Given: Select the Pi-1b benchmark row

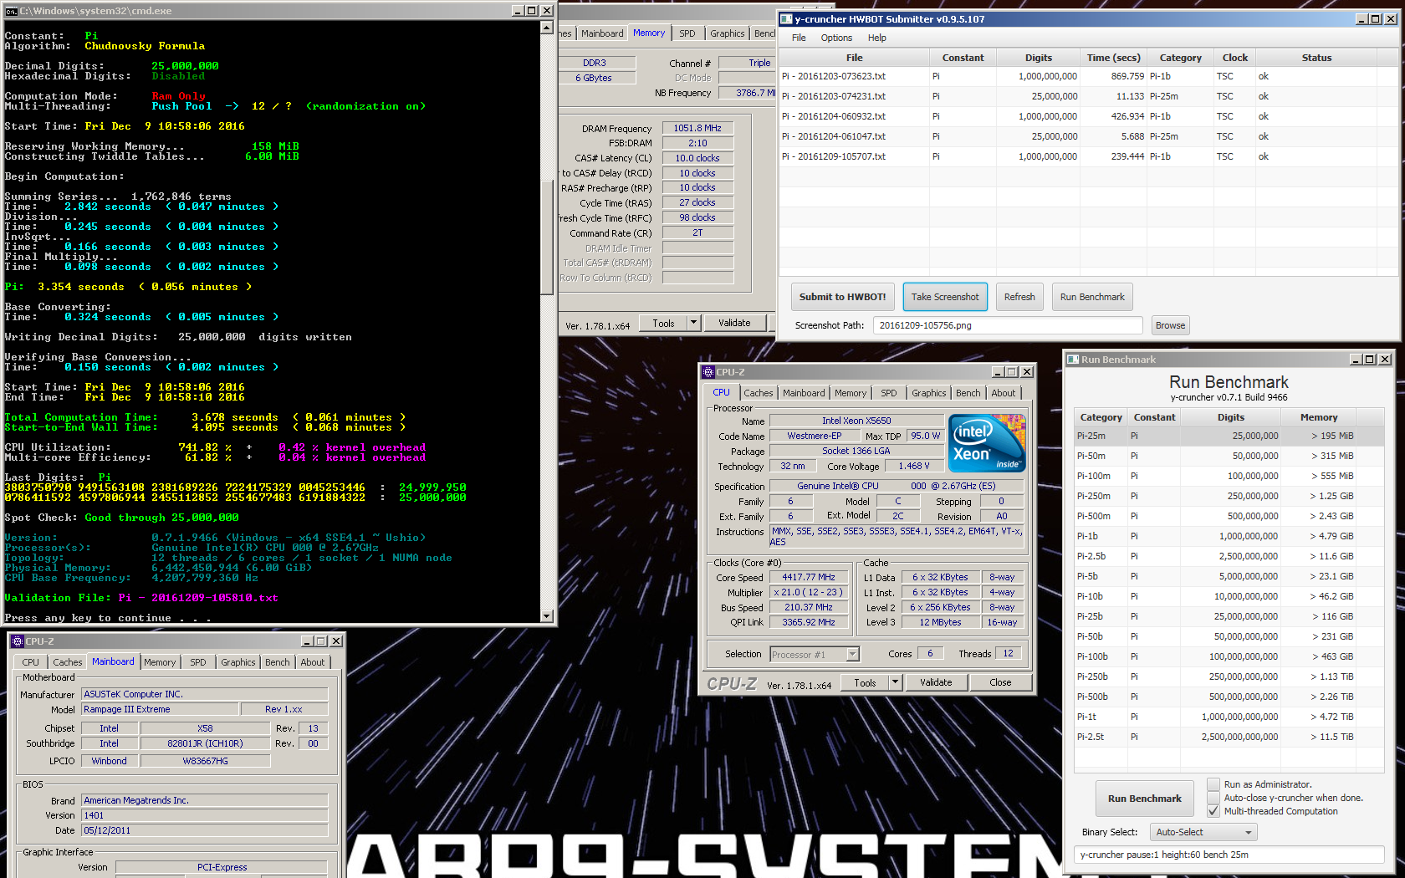Looking at the screenshot, I should coord(1229,536).
